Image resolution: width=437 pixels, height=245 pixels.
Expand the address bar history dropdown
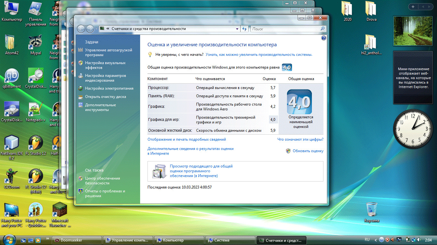click(x=237, y=29)
